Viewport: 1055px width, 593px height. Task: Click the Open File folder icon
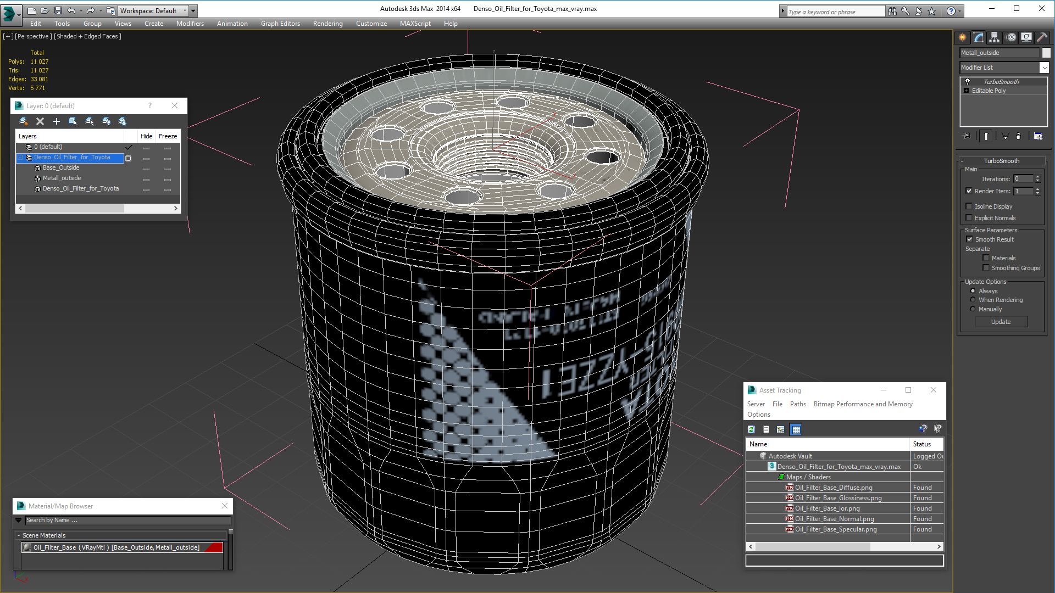click(x=45, y=10)
